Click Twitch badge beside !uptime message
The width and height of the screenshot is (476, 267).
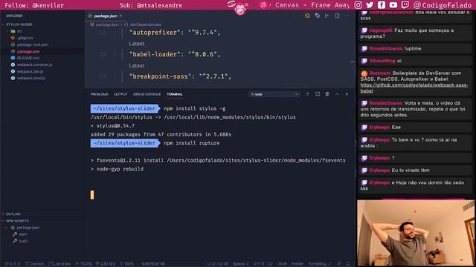364,49
